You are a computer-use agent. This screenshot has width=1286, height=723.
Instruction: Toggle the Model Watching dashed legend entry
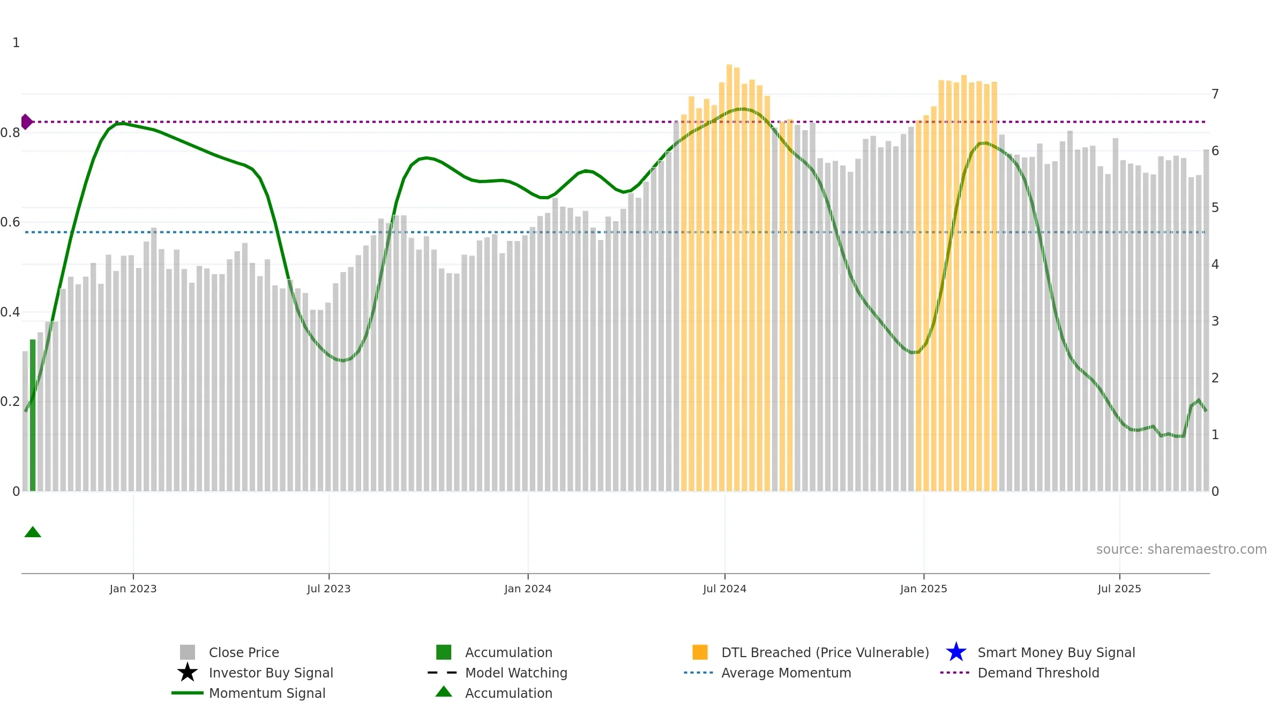pos(497,673)
